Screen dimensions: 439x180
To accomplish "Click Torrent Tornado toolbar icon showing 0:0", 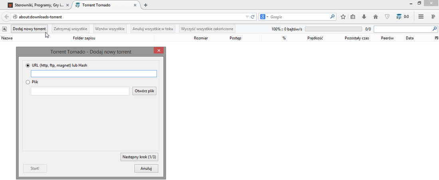I will (x=403, y=17).
